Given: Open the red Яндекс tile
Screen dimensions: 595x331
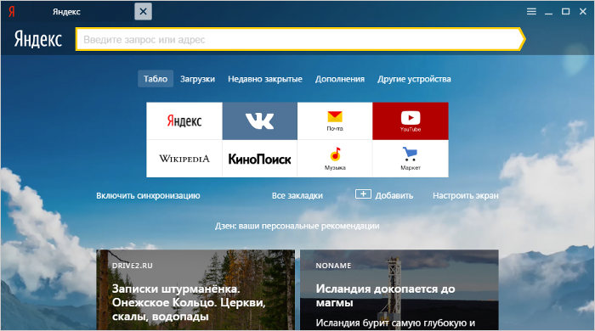Looking at the screenshot, I should click(184, 121).
